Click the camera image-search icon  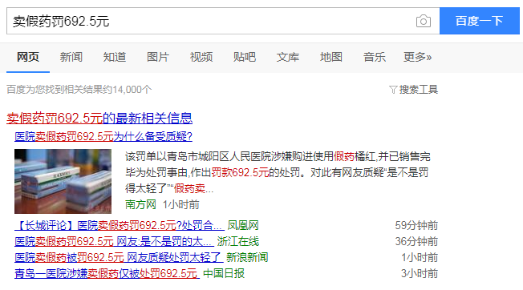pyautogui.click(x=424, y=22)
